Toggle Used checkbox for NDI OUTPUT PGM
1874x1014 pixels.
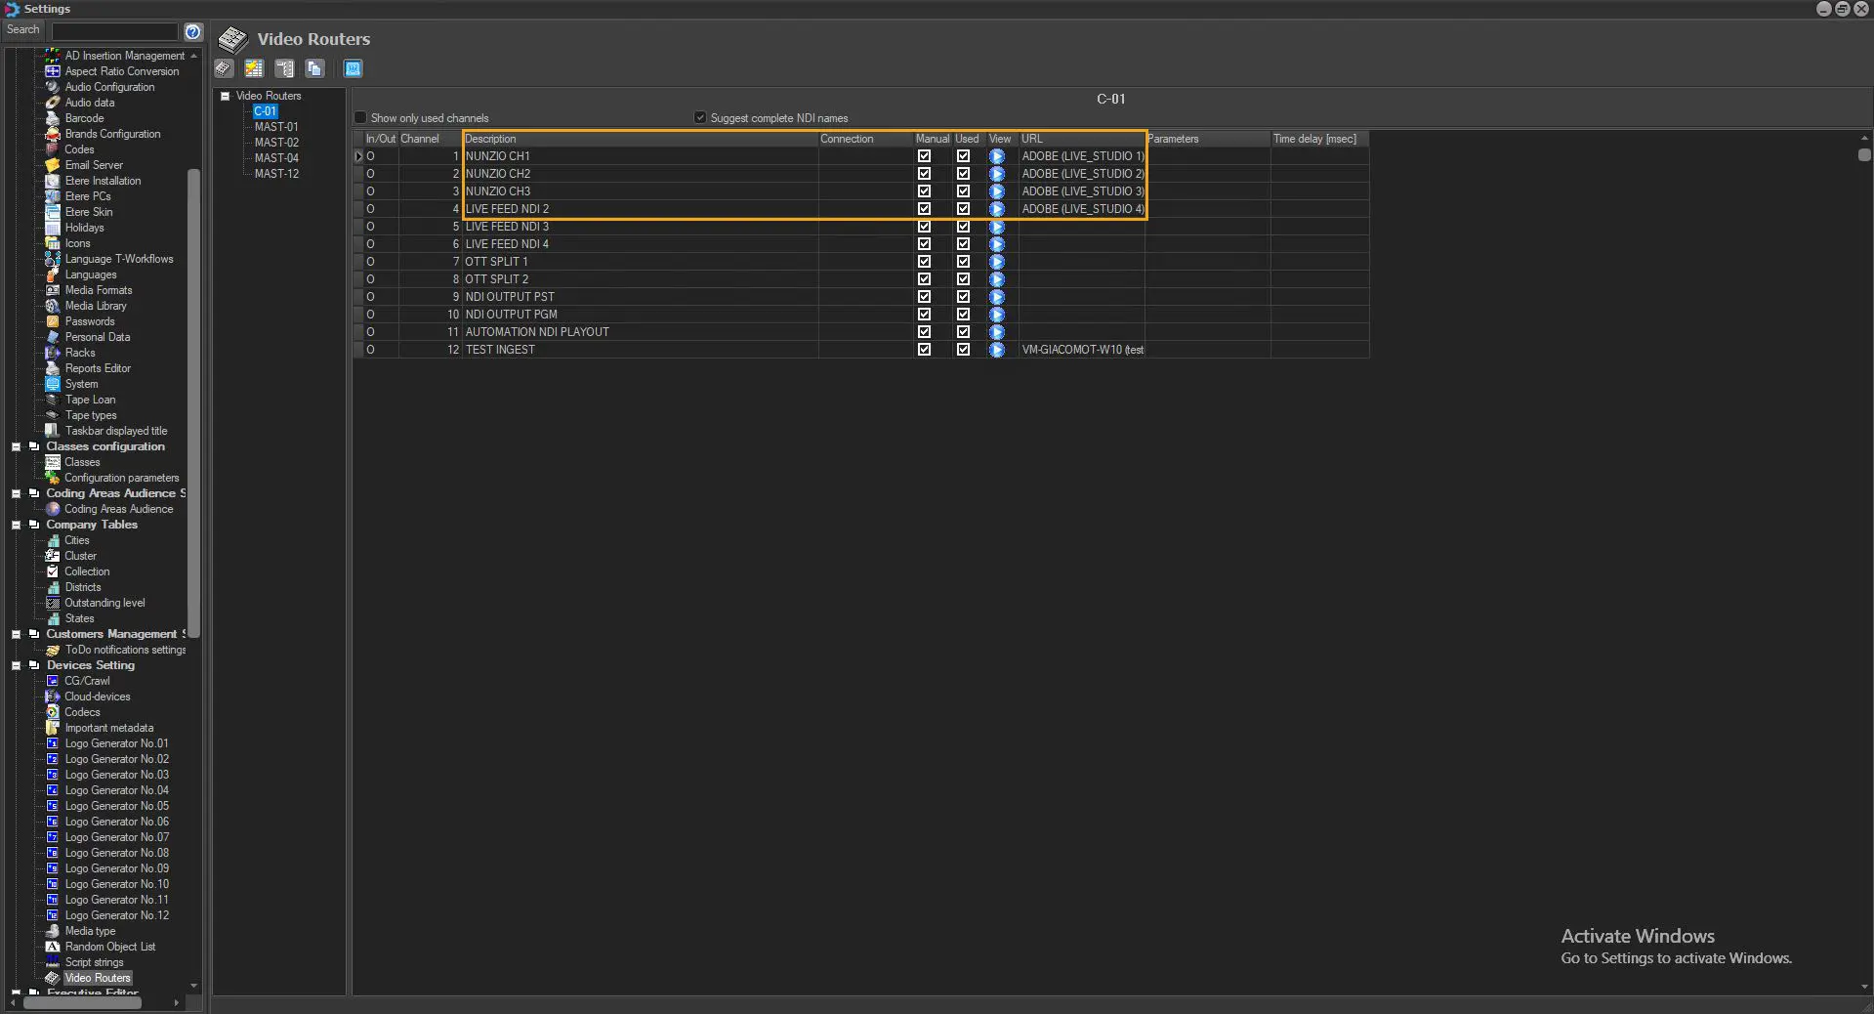pyautogui.click(x=963, y=315)
